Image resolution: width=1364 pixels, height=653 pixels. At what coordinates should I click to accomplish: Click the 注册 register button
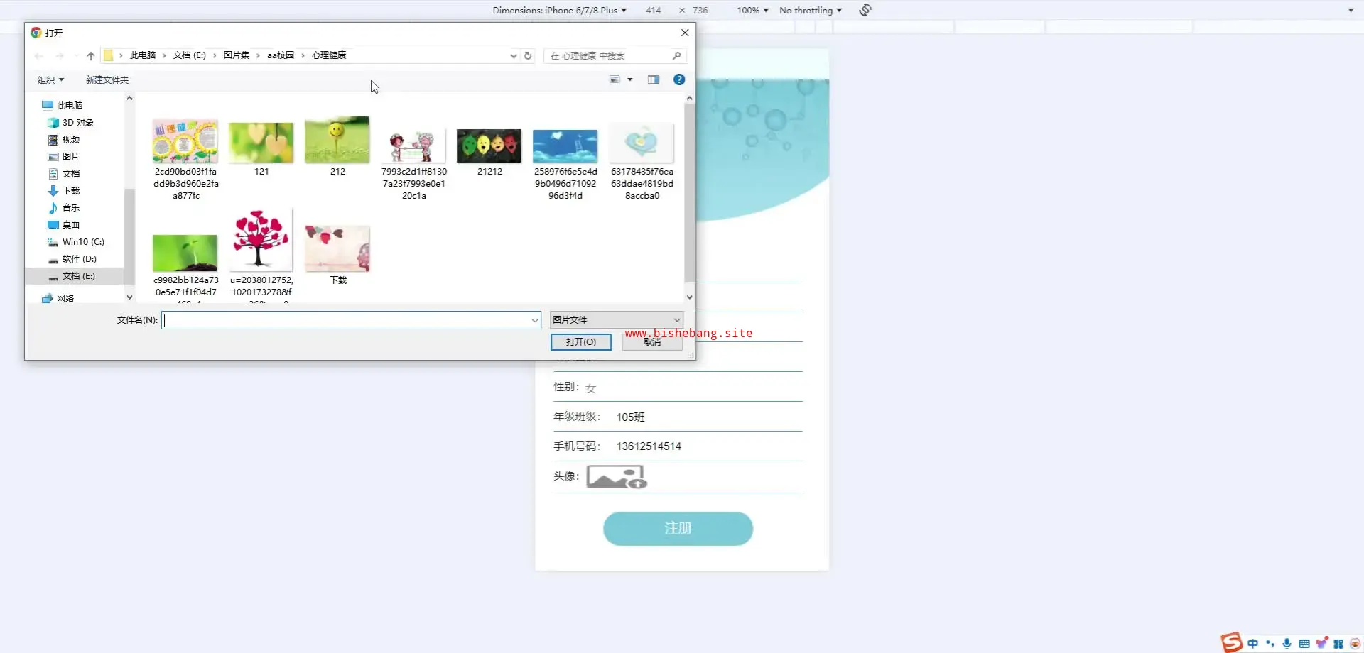(678, 529)
